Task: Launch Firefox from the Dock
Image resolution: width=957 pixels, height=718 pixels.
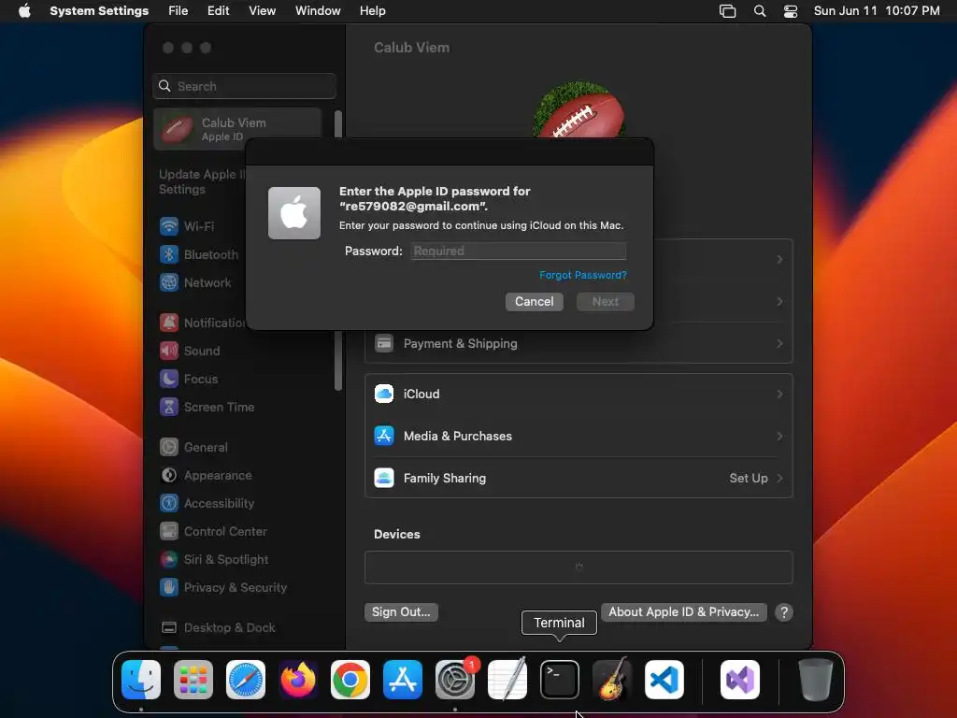Action: click(298, 680)
